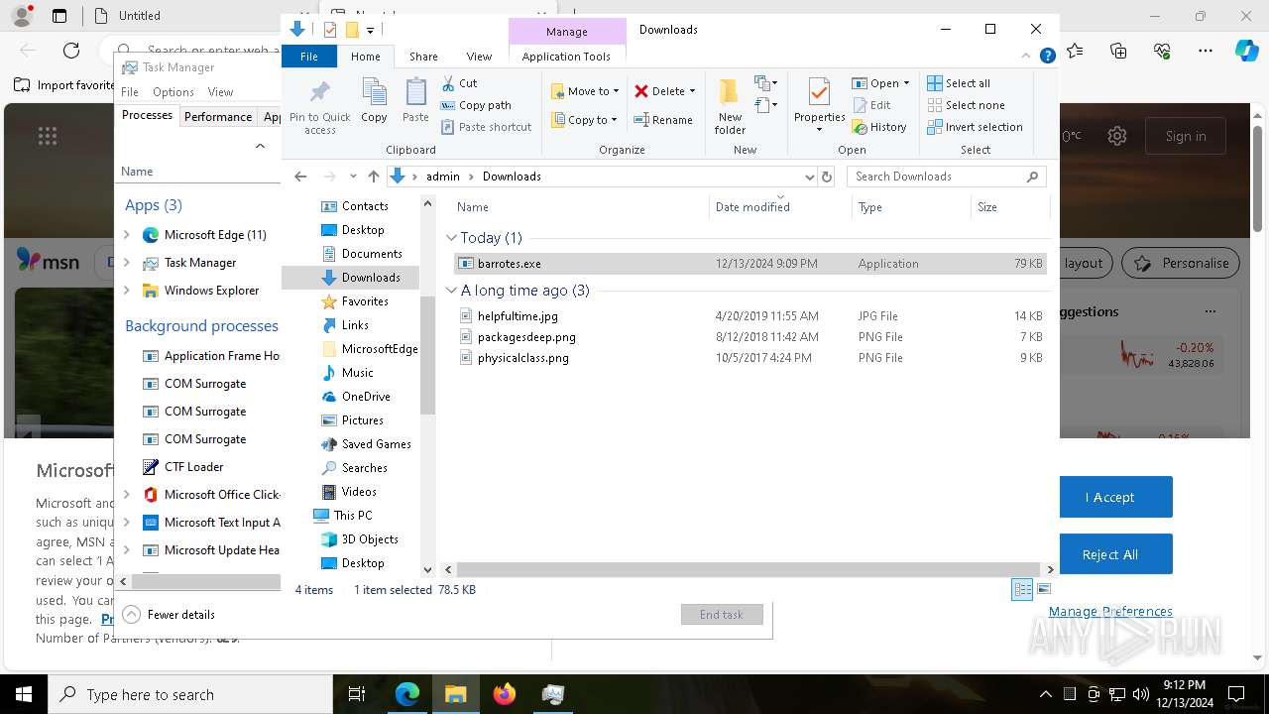Click Rename in Organize group

[663, 120]
